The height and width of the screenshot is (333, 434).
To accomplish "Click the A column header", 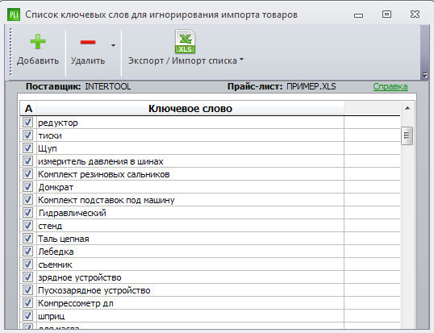I will point(28,108).
